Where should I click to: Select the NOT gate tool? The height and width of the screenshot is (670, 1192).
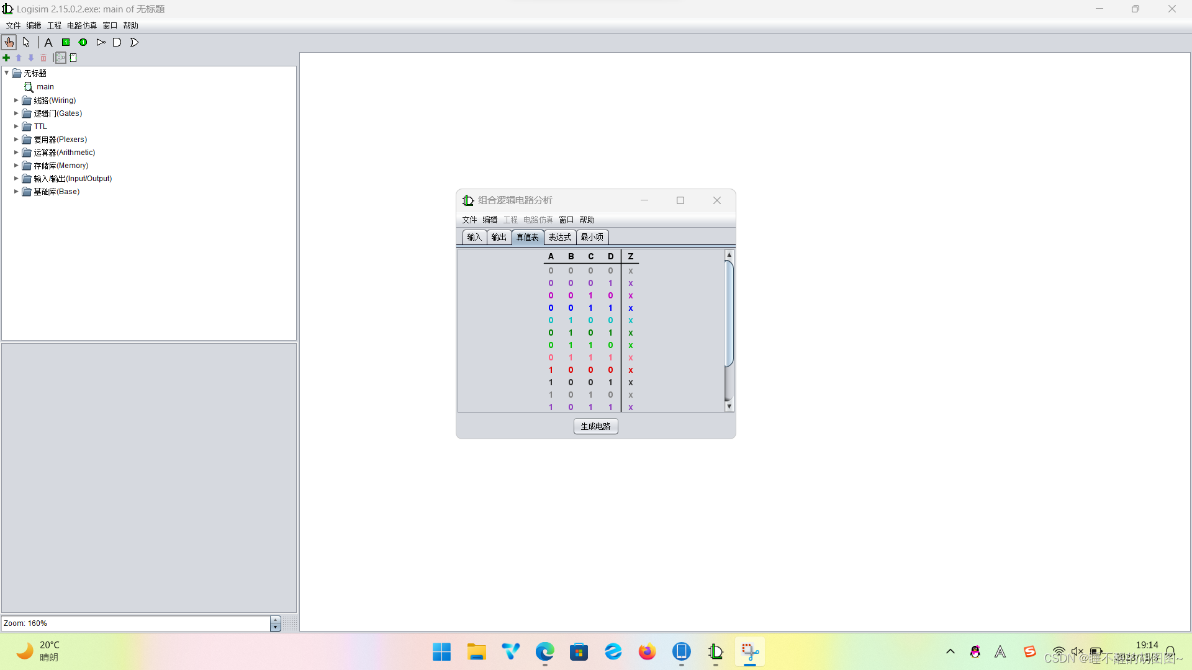(101, 42)
